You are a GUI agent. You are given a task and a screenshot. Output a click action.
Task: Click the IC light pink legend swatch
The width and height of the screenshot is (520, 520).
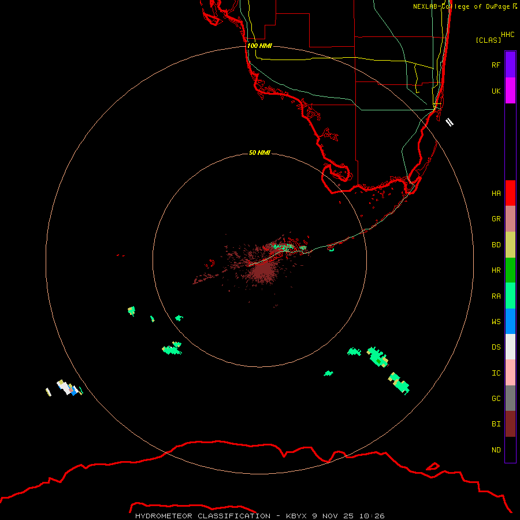(510, 373)
